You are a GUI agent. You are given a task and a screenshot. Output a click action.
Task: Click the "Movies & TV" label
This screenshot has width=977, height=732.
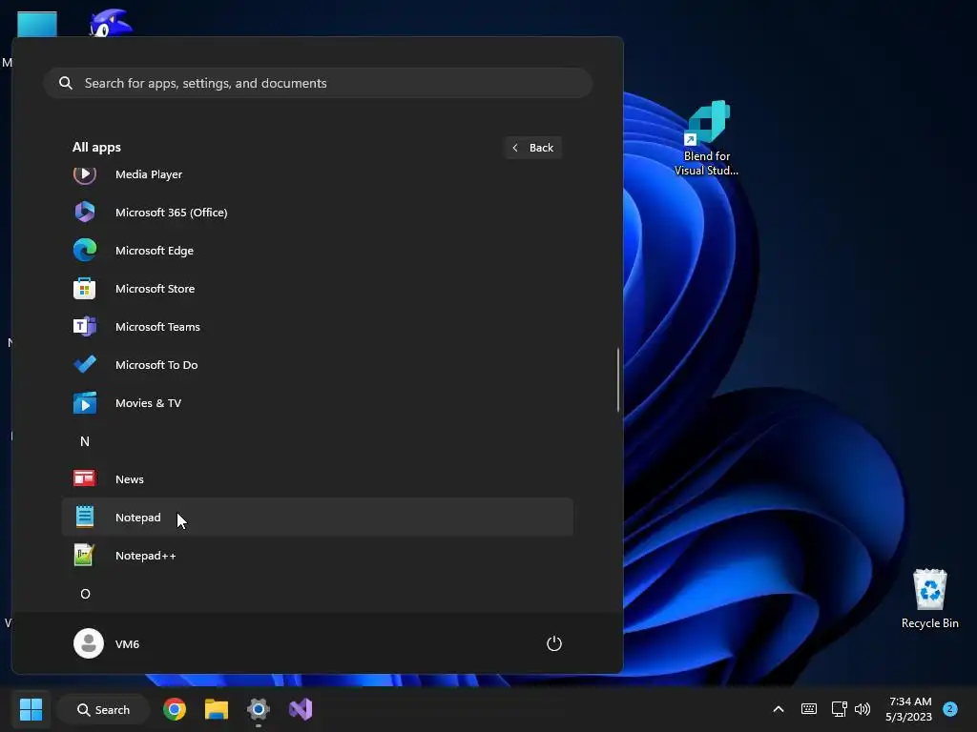pos(148,403)
